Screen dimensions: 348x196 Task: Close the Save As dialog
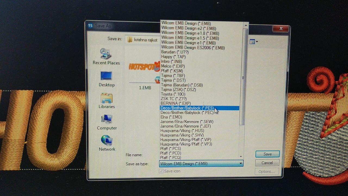[281, 28]
